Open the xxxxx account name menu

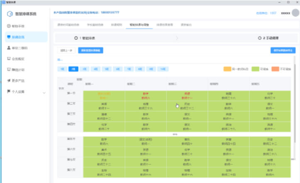285,13
